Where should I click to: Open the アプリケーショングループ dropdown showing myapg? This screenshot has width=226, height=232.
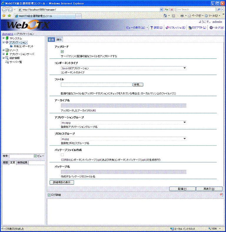coord(124,122)
